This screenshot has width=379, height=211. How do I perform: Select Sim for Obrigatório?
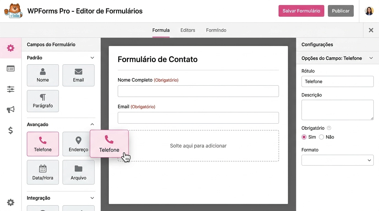pyautogui.click(x=304, y=137)
